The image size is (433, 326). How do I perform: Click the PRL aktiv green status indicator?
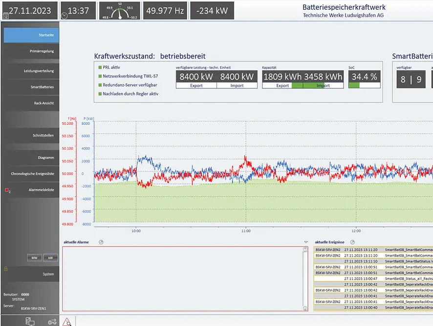click(100, 67)
